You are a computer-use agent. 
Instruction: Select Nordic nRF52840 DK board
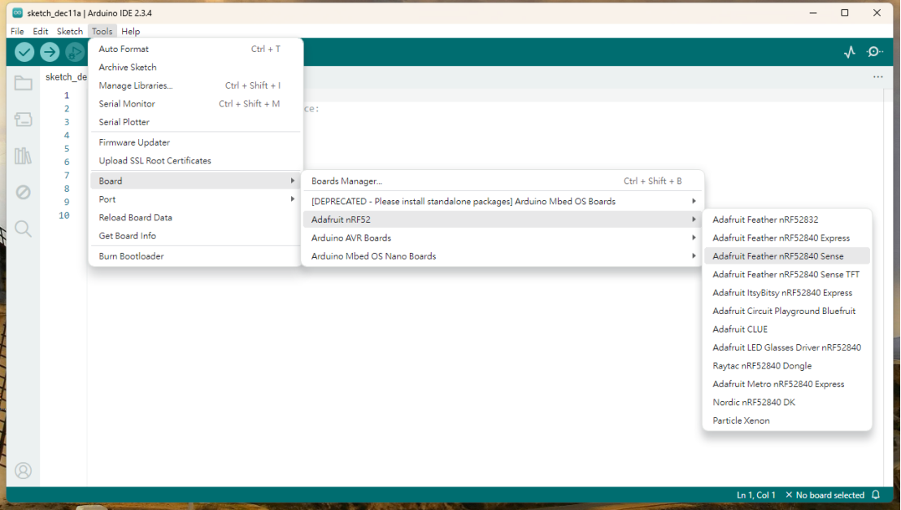787,403
